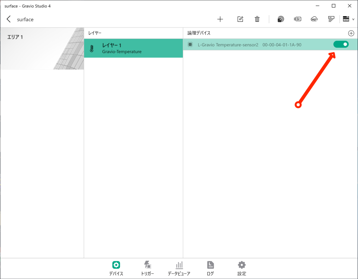Click the list lines icon in toolbar
The image size is (358, 279).
pos(331,19)
